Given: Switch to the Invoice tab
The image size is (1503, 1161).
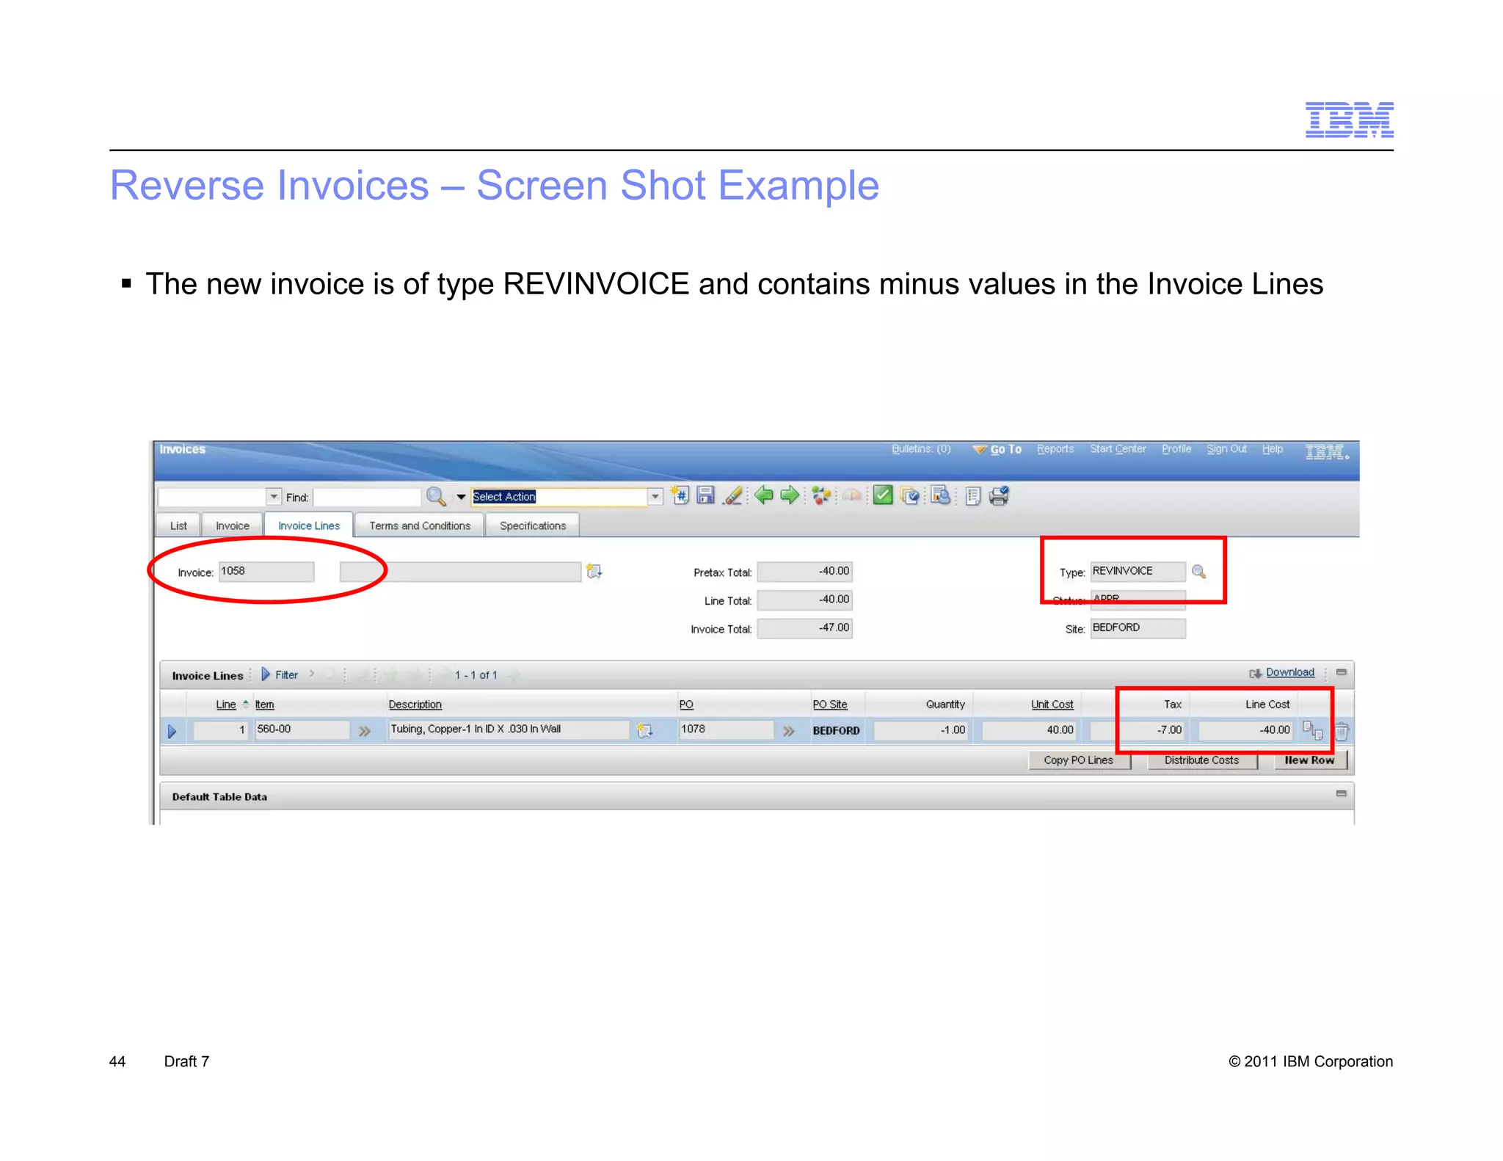Looking at the screenshot, I should [x=233, y=525].
